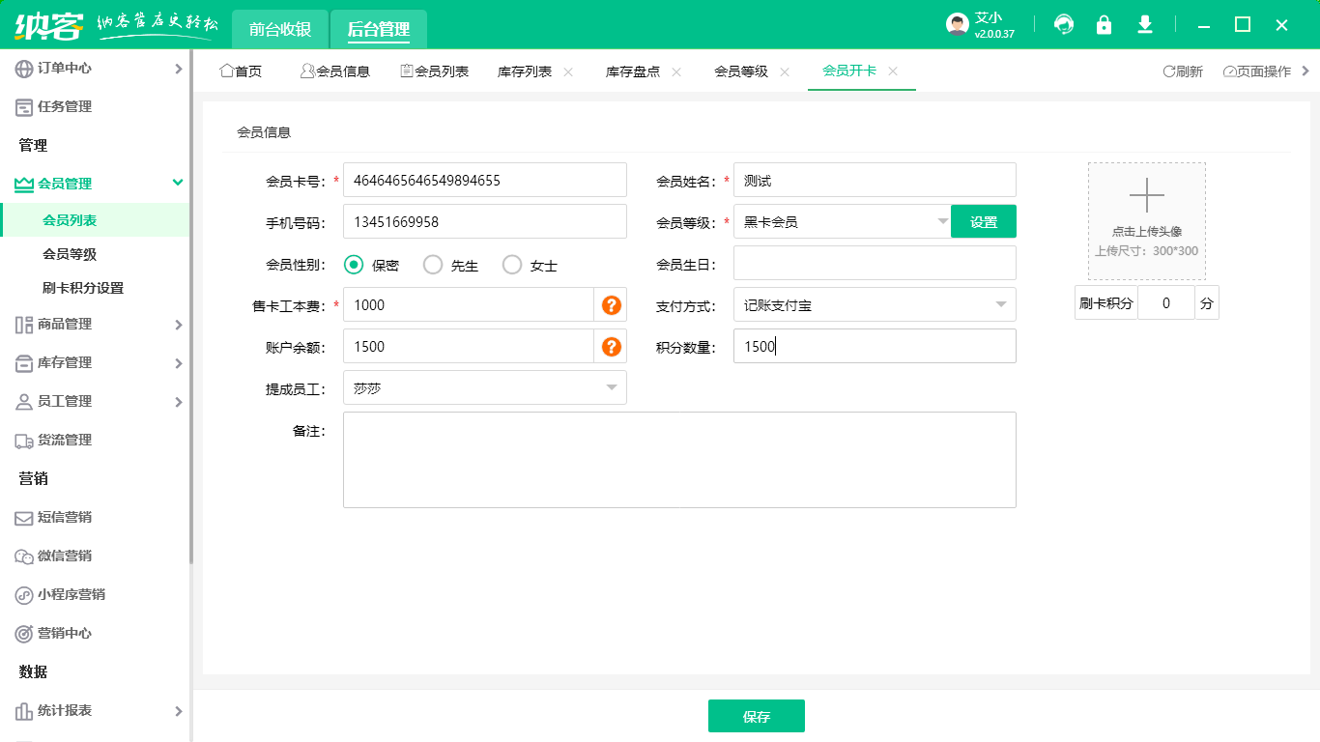Screen dimensions: 1320x742
Task: Click 设置 next to member level
Action: pos(983,220)
